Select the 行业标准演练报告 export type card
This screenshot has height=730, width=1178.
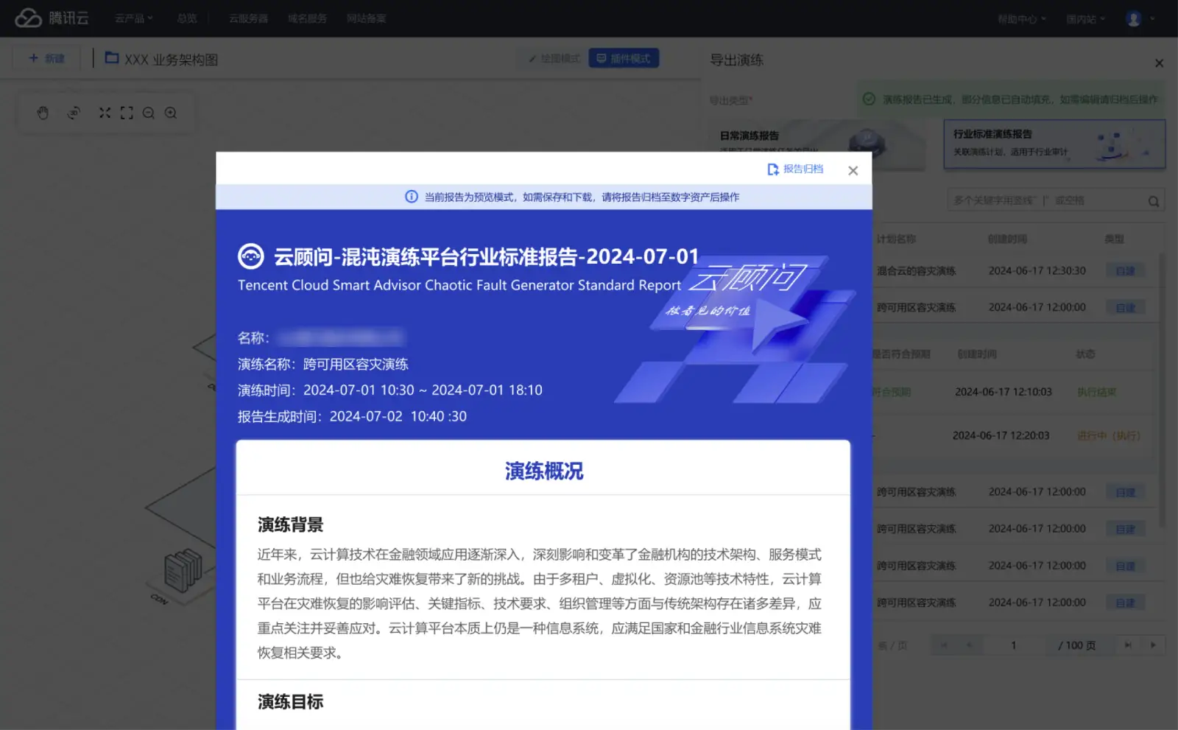click(x=1054, y=144)
